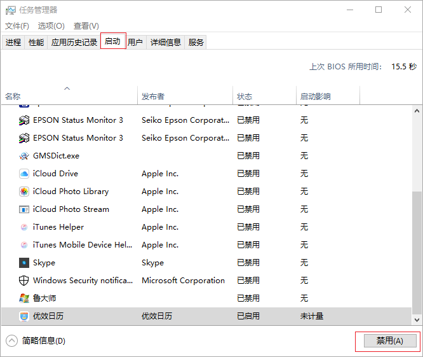Screen dimensions: 423x357
Task: Select GMSDict.exe entry name
Action: tap(56, 156)
